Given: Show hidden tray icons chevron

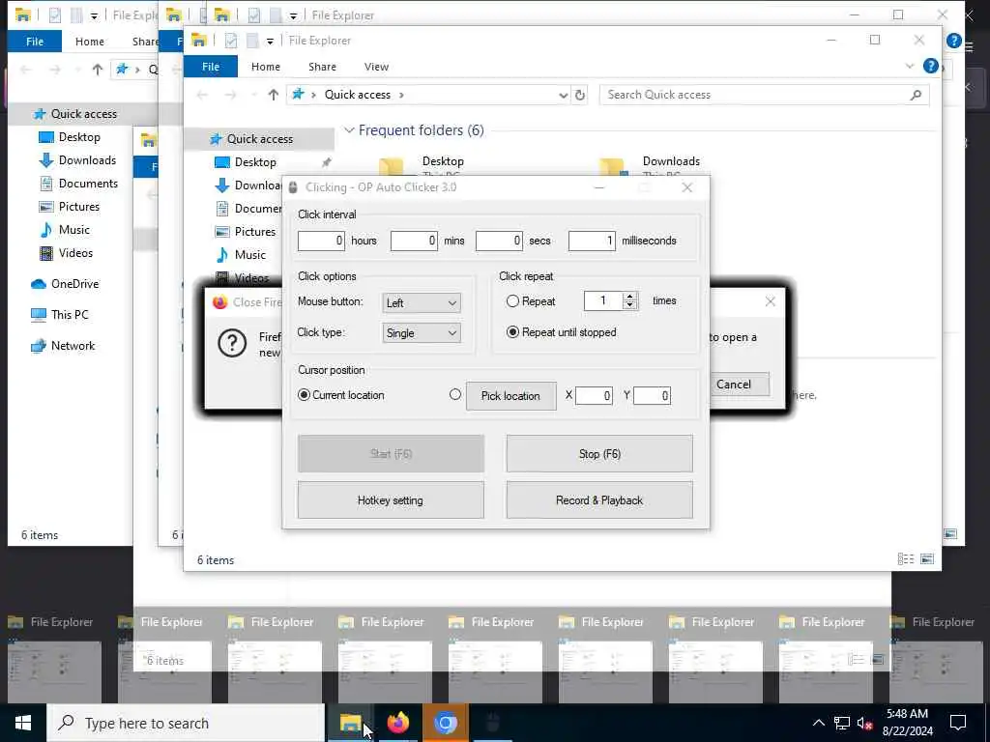Looking at the screenshot, I should pos(818,723).
